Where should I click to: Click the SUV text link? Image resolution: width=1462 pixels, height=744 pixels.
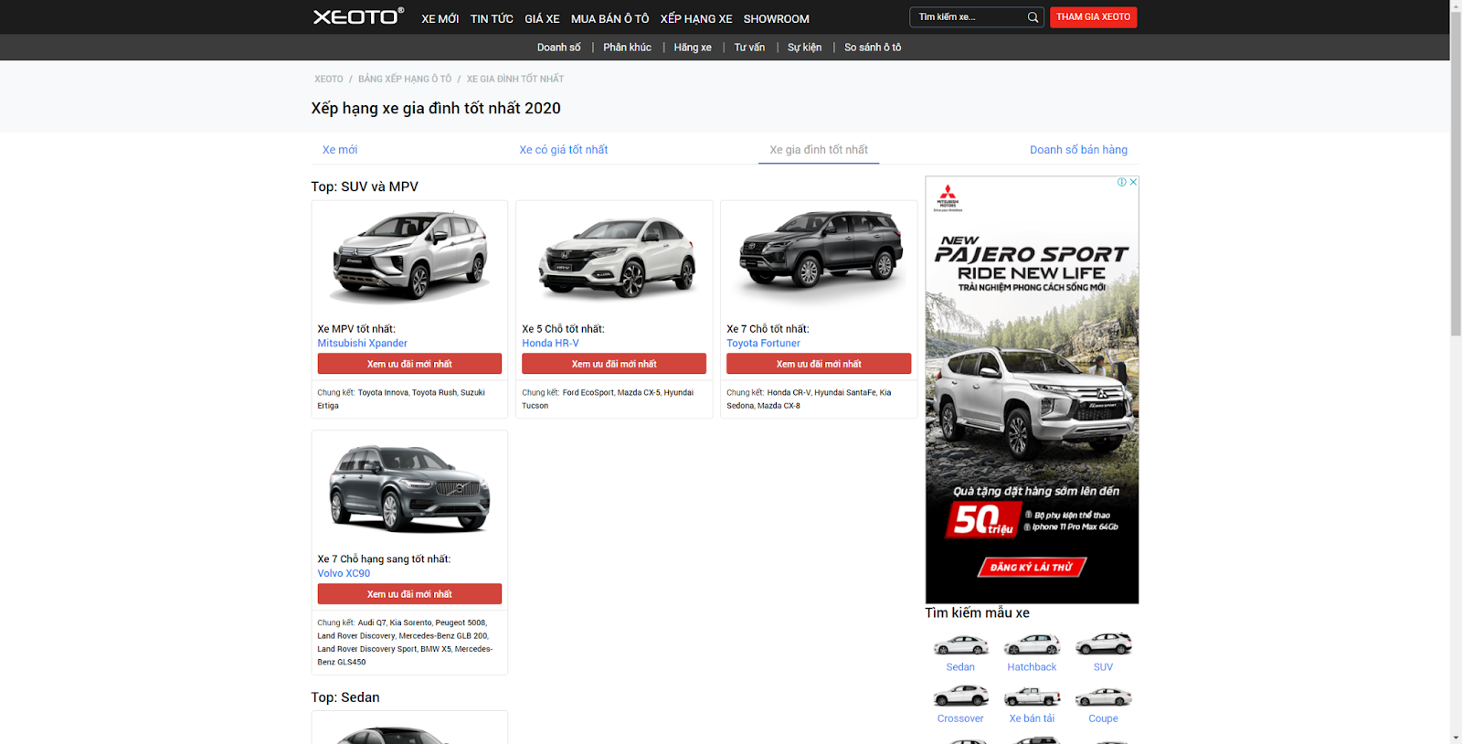1103,667
